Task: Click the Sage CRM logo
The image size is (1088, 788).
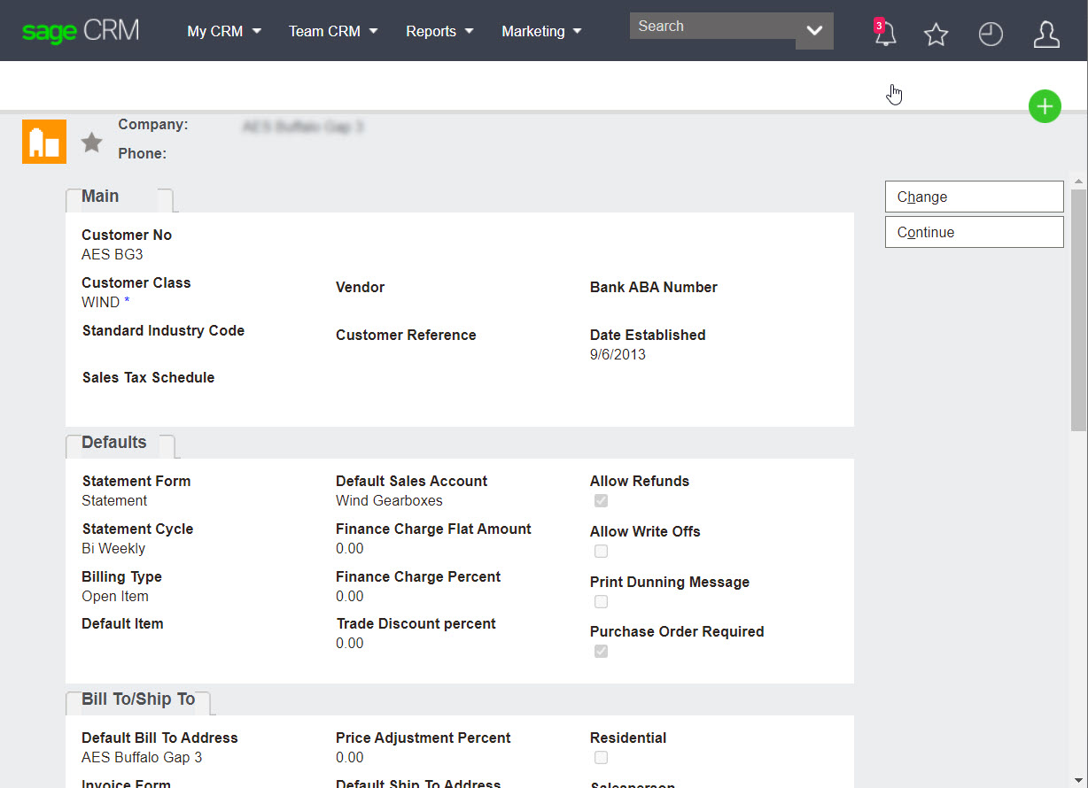Action: (80, 29)
